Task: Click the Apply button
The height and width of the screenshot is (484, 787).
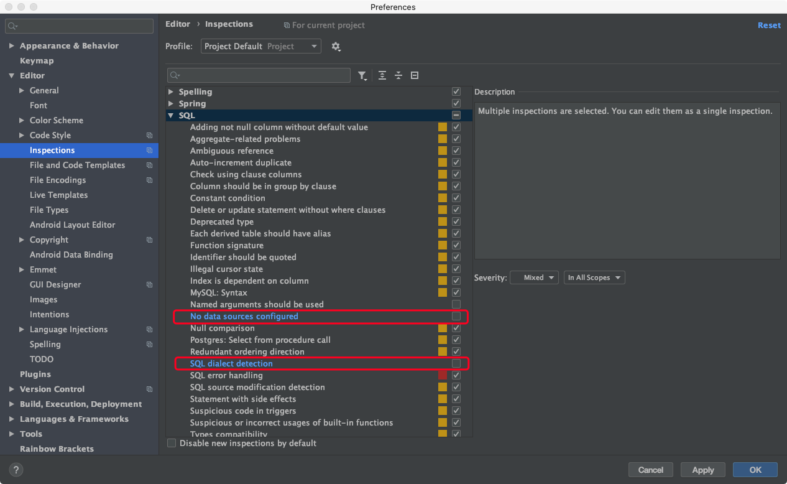Action: pos(703,470)
